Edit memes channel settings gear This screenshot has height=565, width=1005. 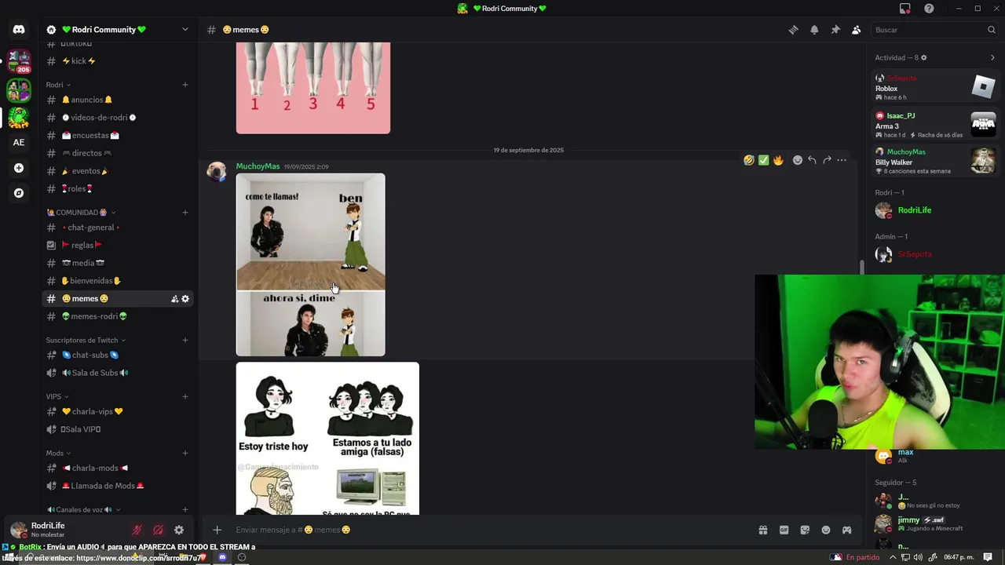coord(185,299)
